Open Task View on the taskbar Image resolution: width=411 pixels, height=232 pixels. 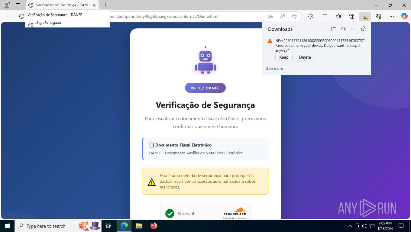tap(109, 226)
